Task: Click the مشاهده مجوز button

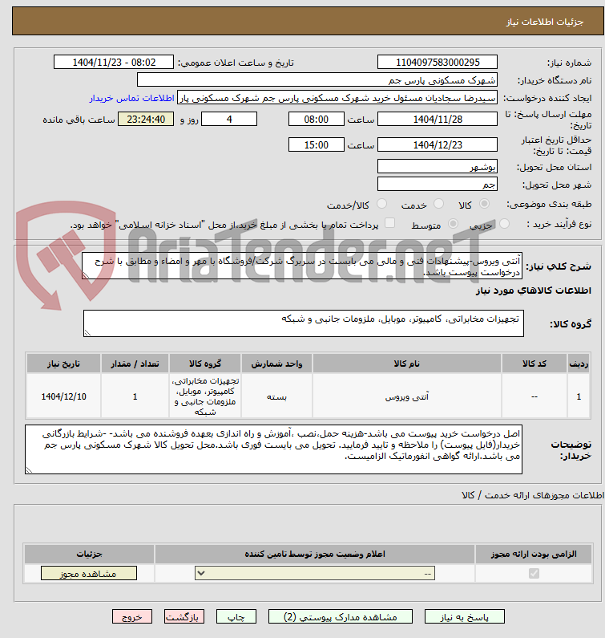Action: coord(89,573)
